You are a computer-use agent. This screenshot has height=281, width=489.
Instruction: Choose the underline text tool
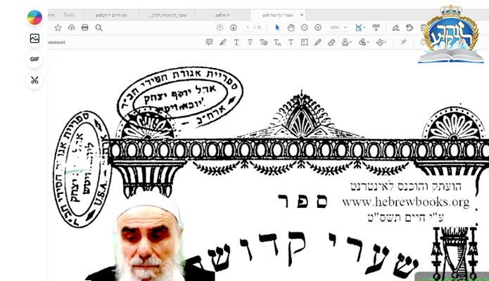(236, 42)
